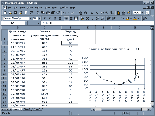
Task: Switch to the Sheet3 tab
Action: pyautogui.click(x=37, y=109)
